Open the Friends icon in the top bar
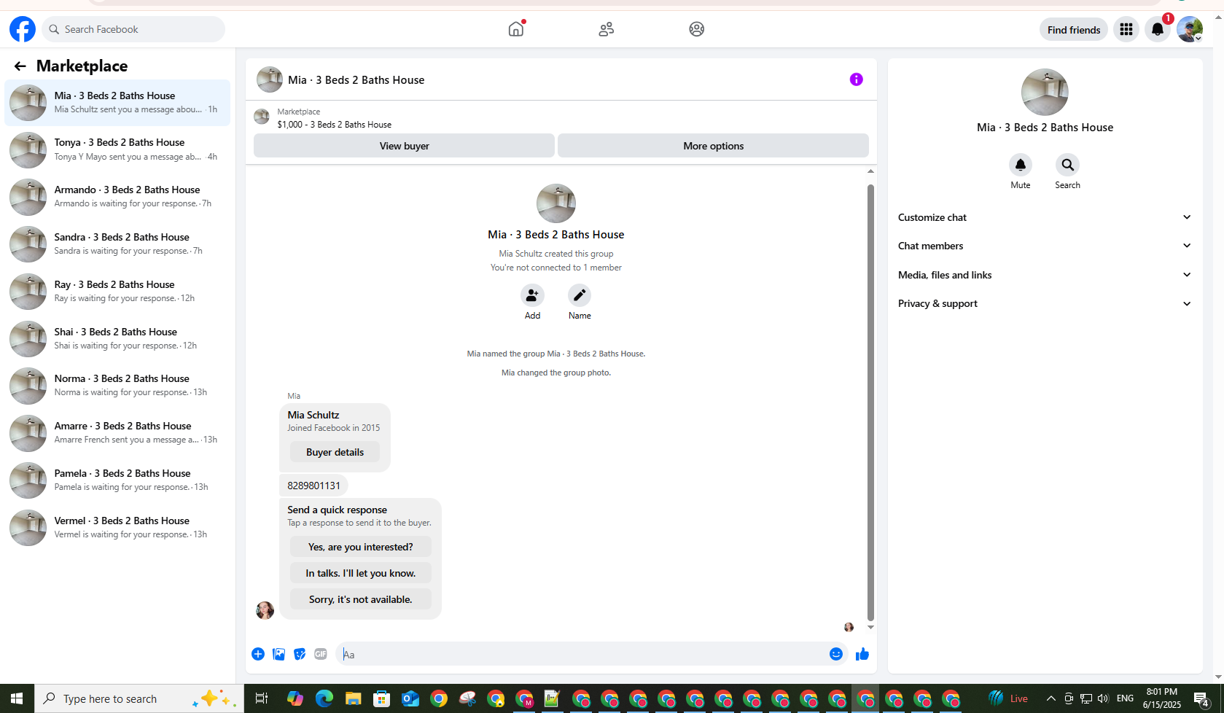The image size is (1224, 713). (607, 29)
